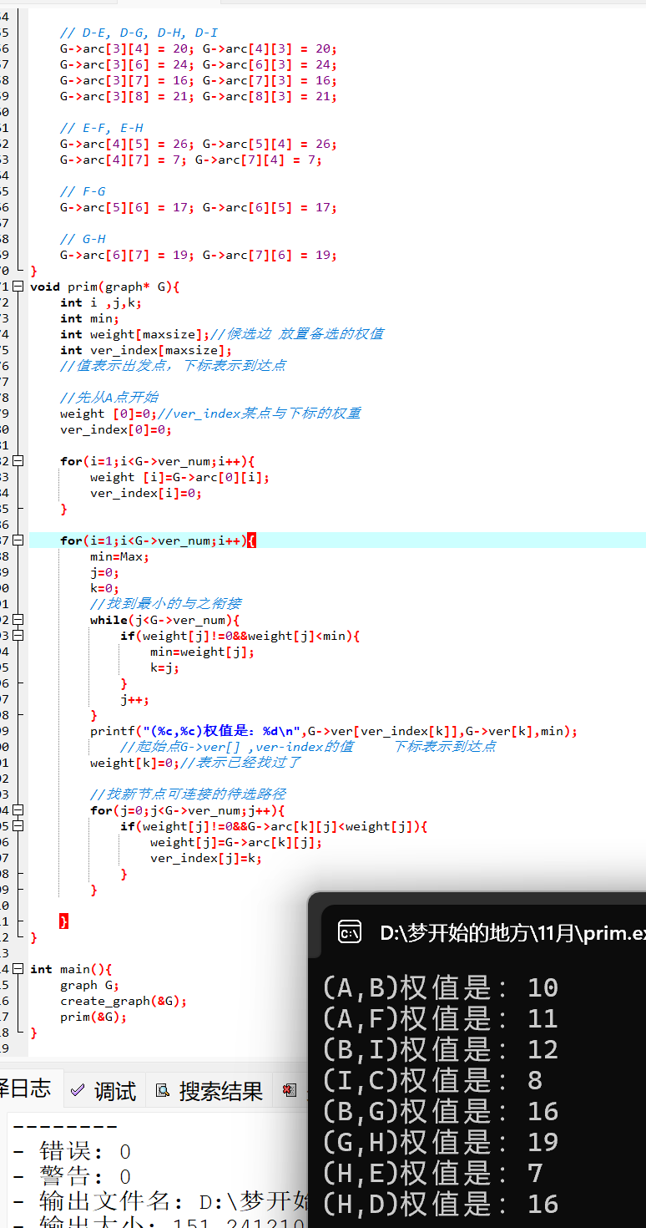Image resolution: width=646 pixels, height=1228 pixels.
Task: Click the line 'int weight[maxsize];'
Action: (134, 334)
